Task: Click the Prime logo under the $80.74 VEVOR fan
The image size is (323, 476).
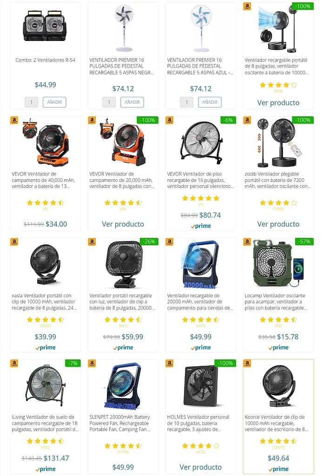Action: [x=201, y=226]
